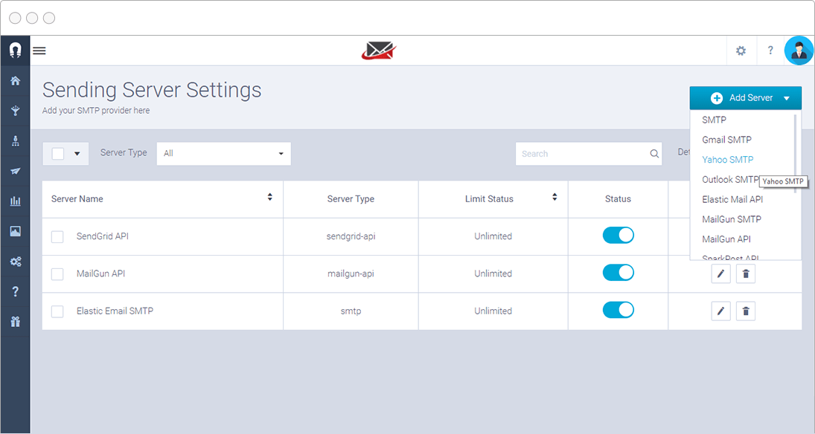Open the sidebar question mark help icon
This screenshot has height=434, width=815.
coord(15,291)
